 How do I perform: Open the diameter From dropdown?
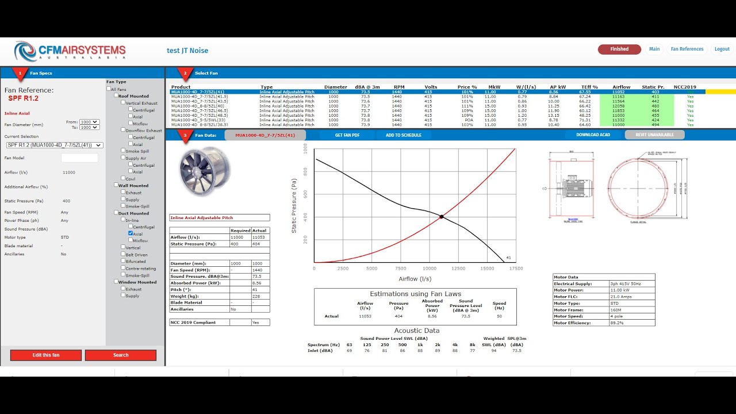coord(90,122)
